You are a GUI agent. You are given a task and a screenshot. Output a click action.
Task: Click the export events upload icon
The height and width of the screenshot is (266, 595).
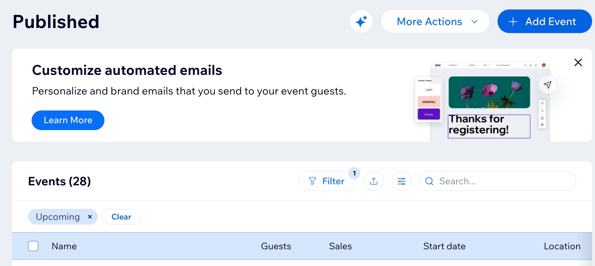pos(374,181)
